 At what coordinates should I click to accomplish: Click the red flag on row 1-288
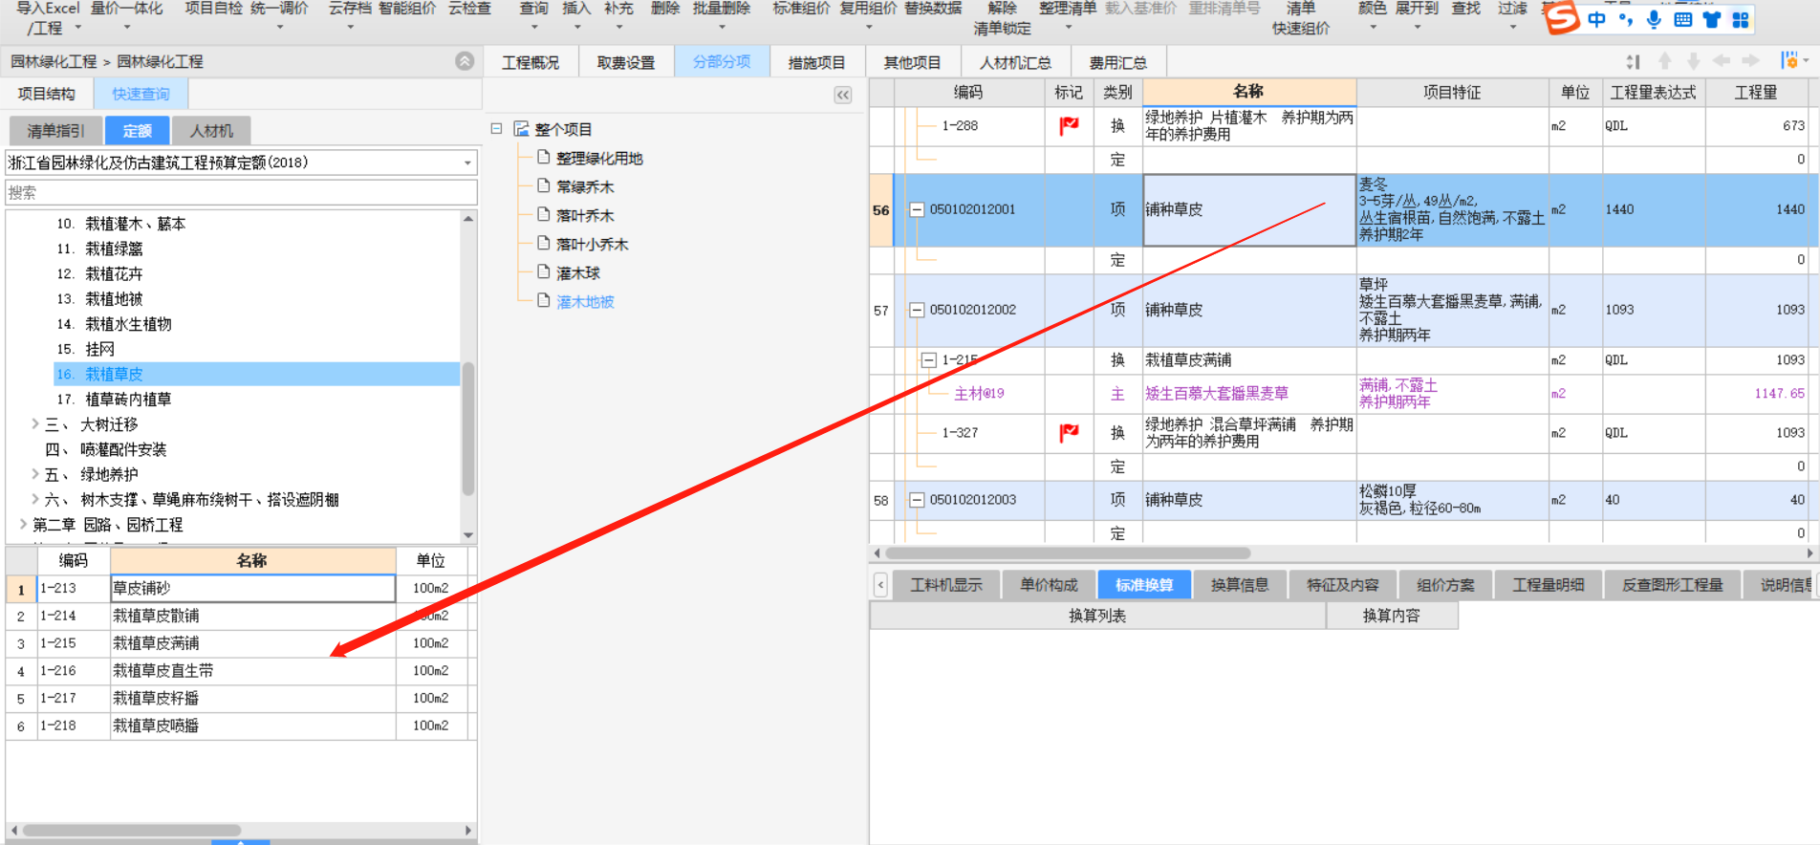(x=1069, y=126)
